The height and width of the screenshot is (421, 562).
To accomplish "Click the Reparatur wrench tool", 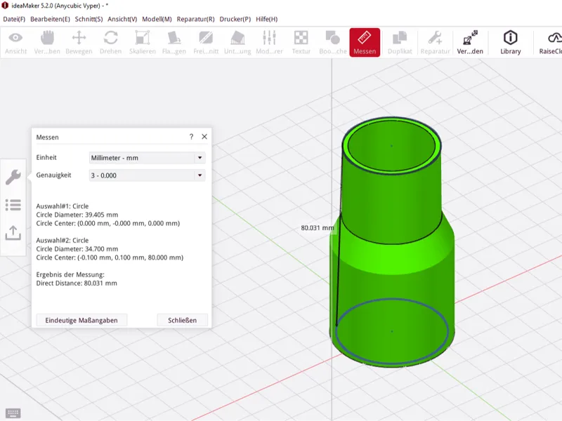I will click(x=435, y=43).
